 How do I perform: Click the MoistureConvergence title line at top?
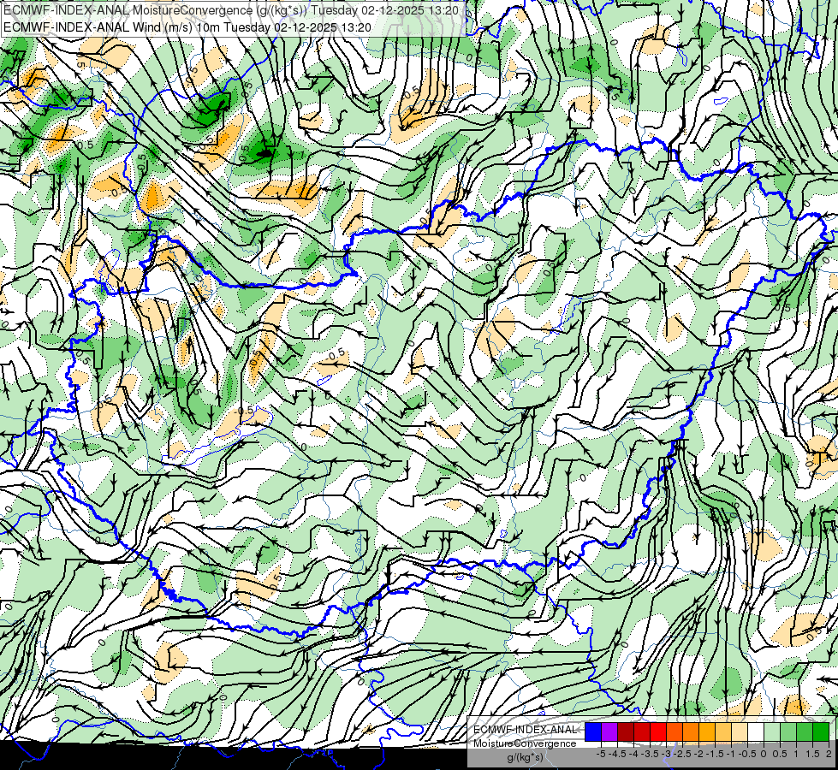(x=230, y=10)
